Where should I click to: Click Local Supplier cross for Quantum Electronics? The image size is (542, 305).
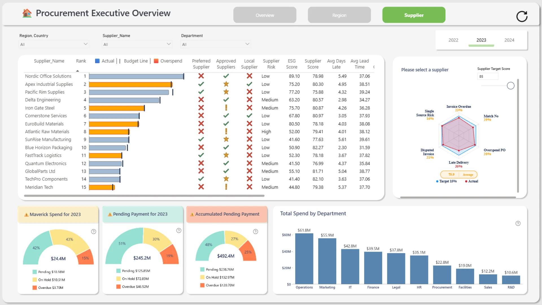click(249, 163)
